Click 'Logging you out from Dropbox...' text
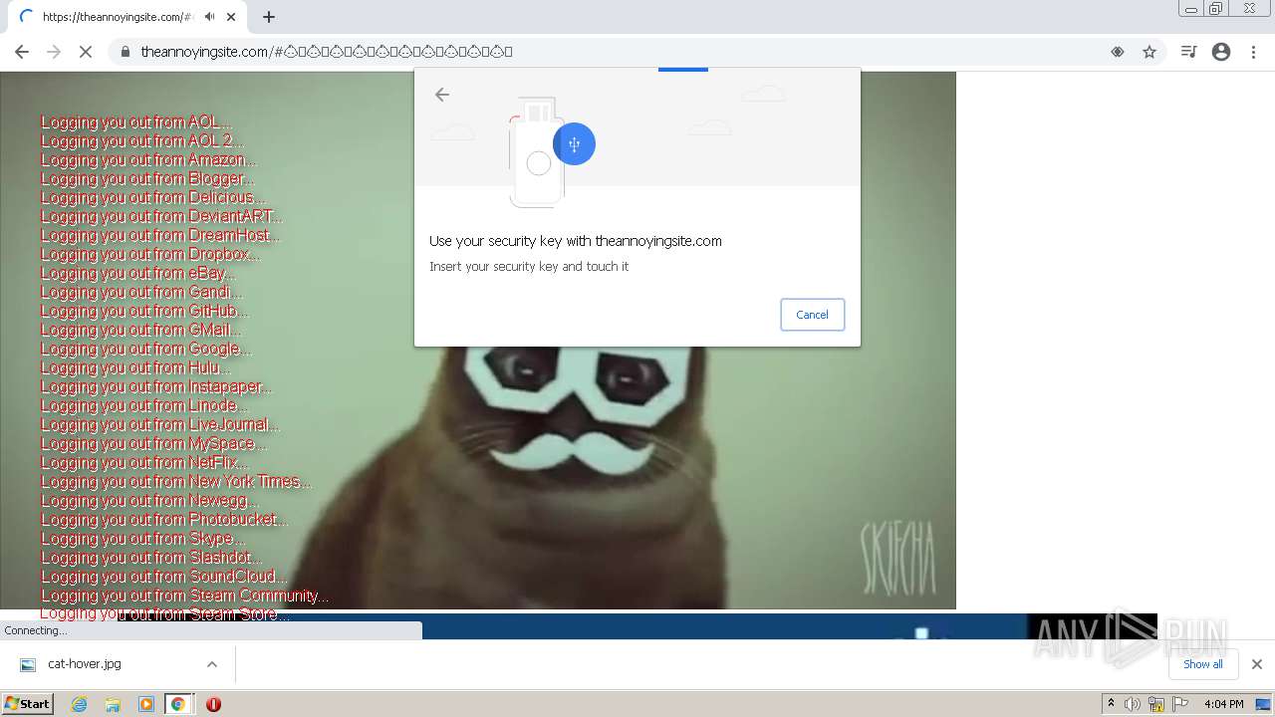This screenshot has height=717, width=1275. 150,254
